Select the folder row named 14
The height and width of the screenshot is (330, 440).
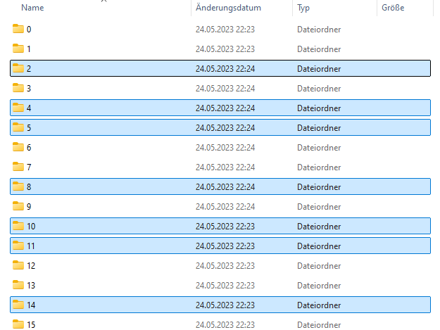point(220,305)
